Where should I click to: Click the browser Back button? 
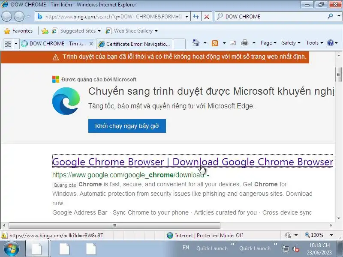(x=6, y=16)
